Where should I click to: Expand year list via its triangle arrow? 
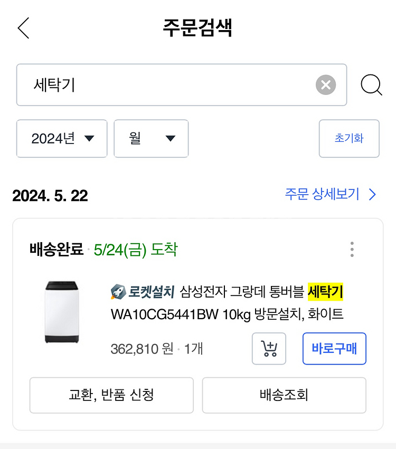[x=89, y=139]
